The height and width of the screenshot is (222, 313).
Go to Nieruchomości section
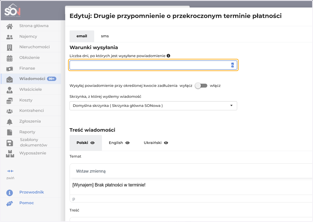[34, 47]
